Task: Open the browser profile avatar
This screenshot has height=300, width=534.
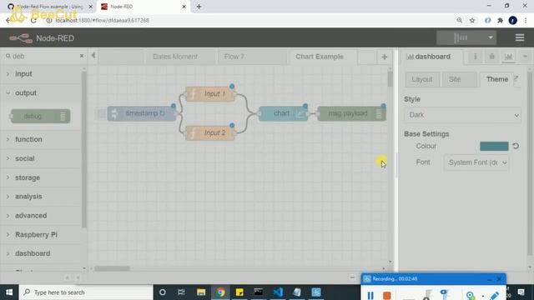Action: pyautogui.click(x=512, y=20)
